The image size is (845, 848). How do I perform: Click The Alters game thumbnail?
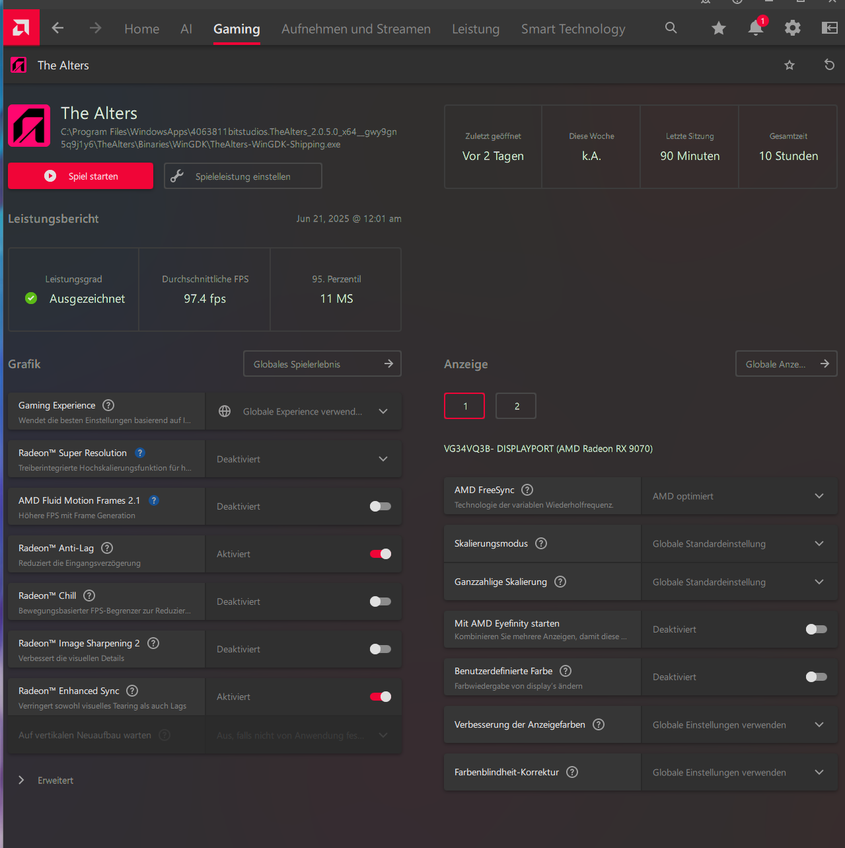pos(29,126)
